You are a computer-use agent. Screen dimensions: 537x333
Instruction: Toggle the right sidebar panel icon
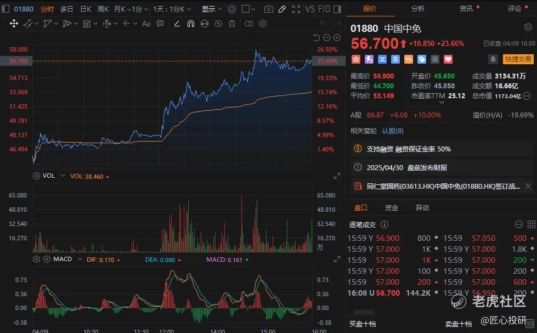pyautogui.click(x=337, y=9)
